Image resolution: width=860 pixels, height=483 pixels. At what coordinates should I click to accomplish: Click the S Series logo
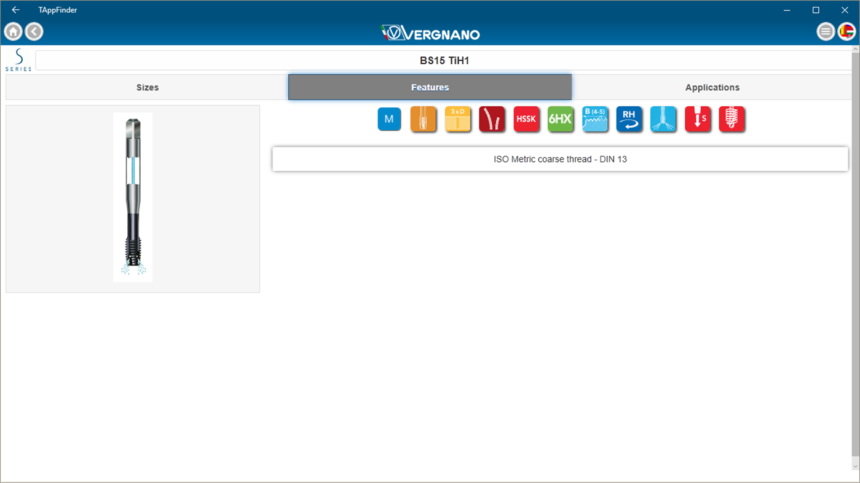[18, 60]
